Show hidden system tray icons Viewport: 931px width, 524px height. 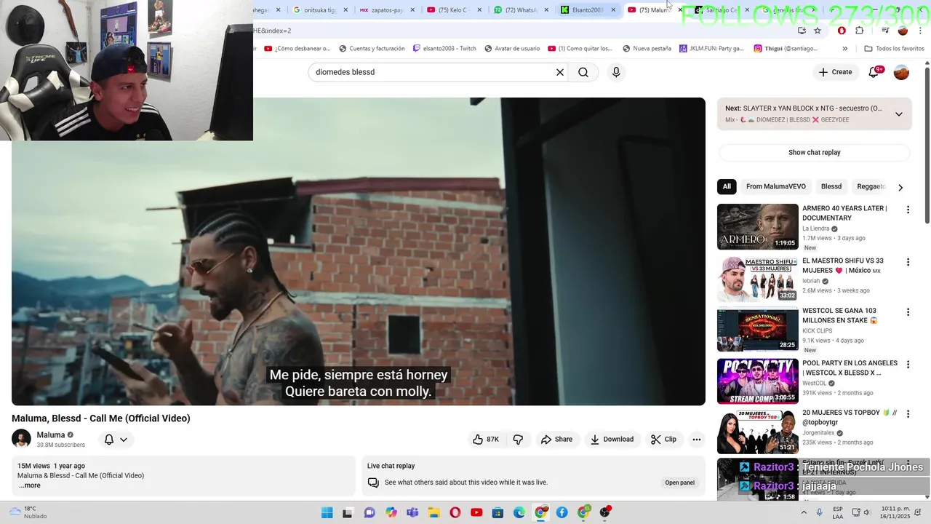804,512
